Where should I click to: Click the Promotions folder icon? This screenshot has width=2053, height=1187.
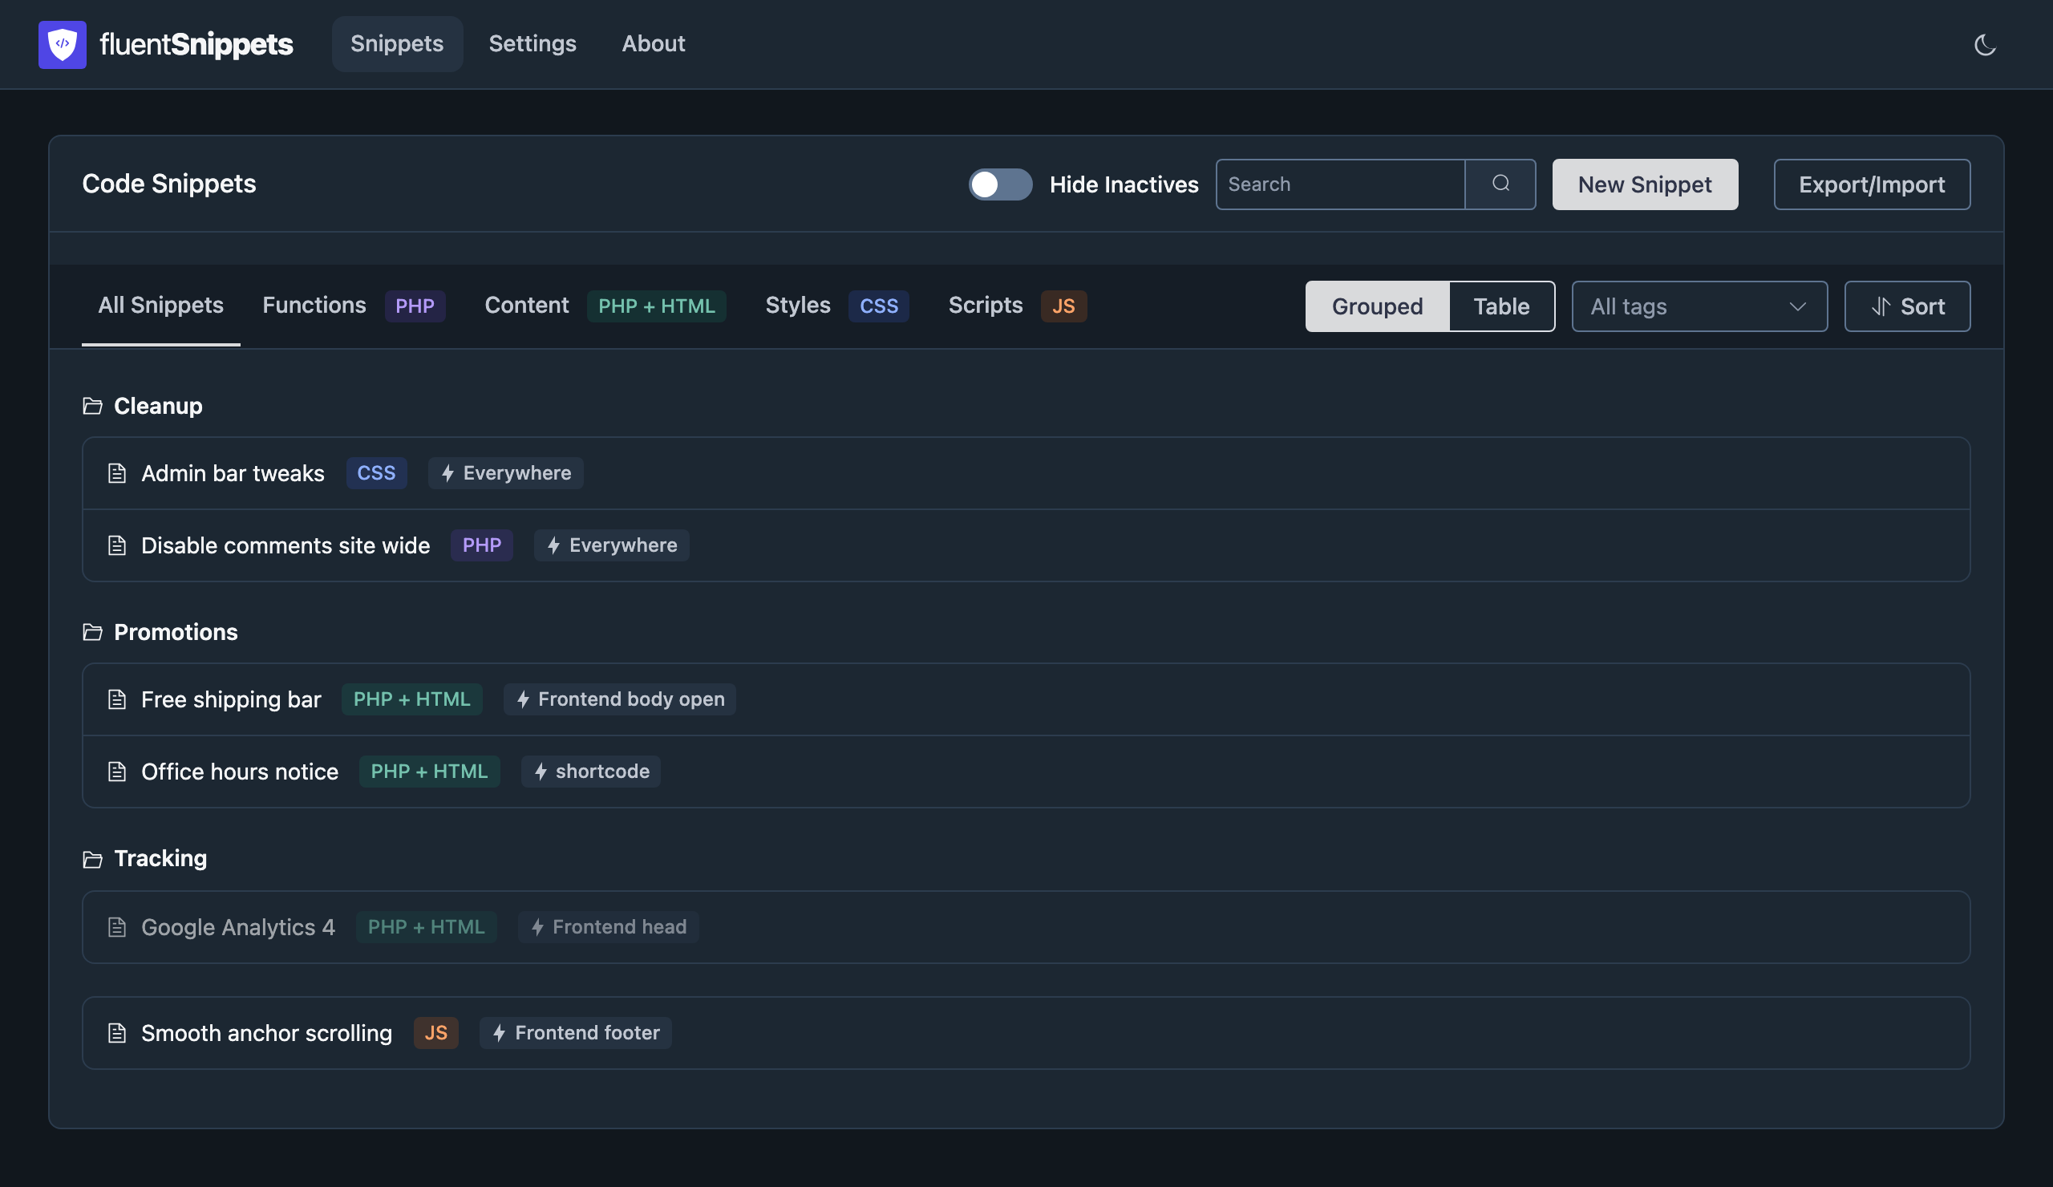(92, 632)
